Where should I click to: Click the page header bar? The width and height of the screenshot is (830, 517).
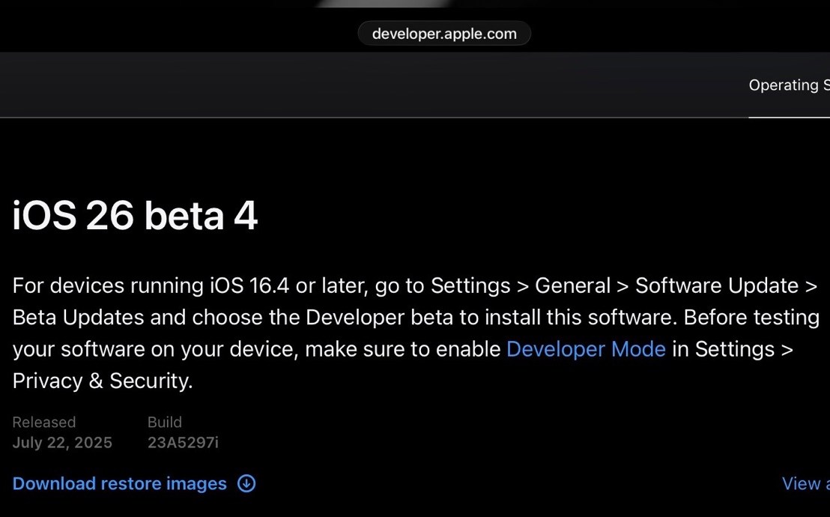(415, 85)
